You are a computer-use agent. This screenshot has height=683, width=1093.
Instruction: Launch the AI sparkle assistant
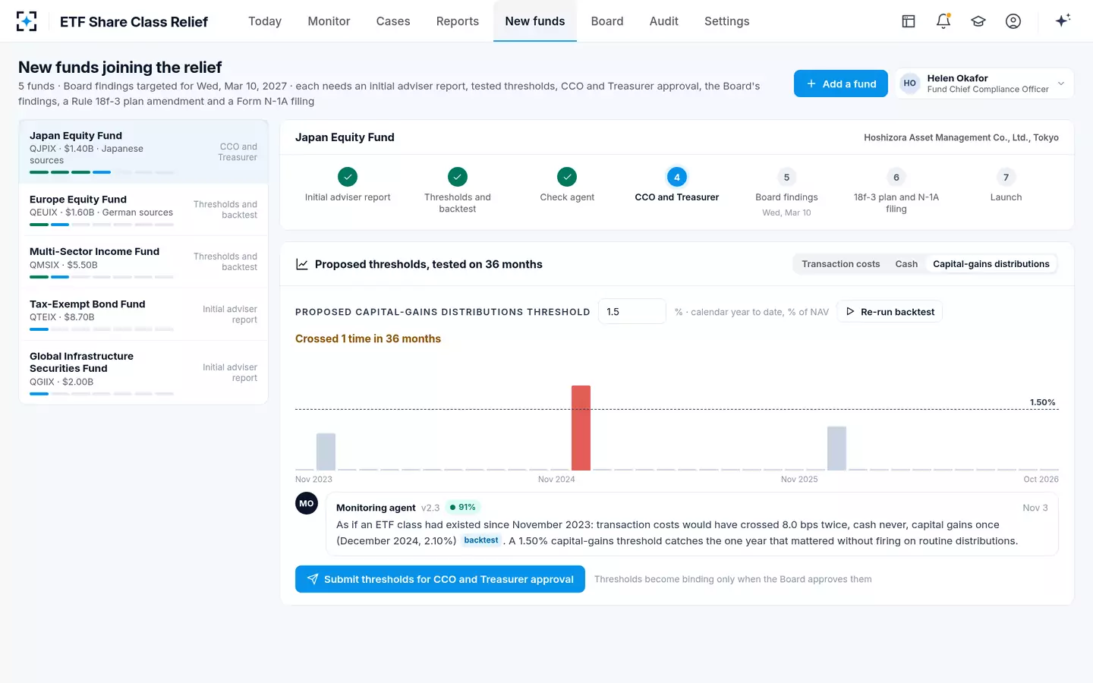pyautogui.click(x=1063, y=20)
